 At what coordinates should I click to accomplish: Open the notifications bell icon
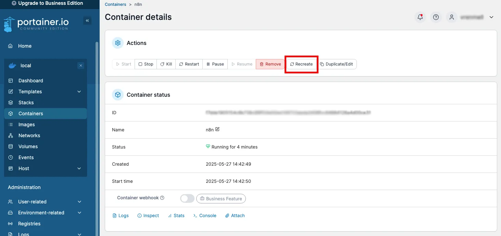pos(420,17)
